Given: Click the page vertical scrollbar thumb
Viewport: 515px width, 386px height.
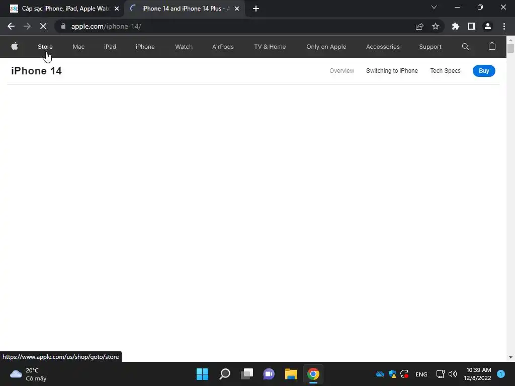Looking at the screenshot, I should point(510,48).
